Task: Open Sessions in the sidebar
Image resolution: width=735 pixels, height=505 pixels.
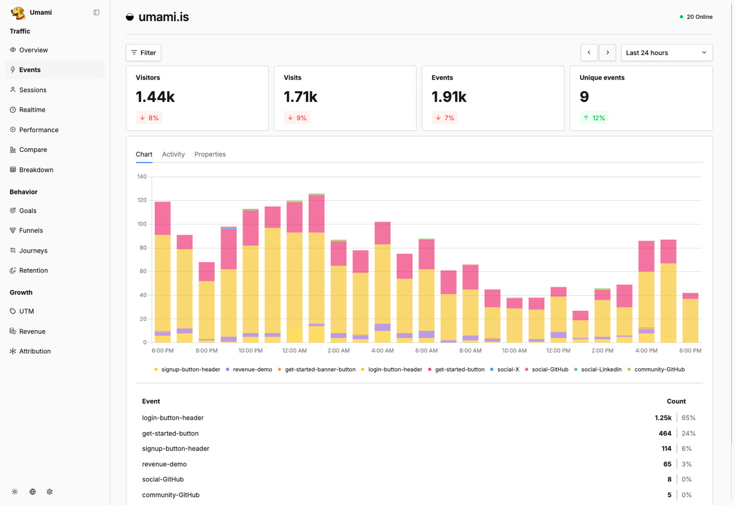Action: coord(55,90)
